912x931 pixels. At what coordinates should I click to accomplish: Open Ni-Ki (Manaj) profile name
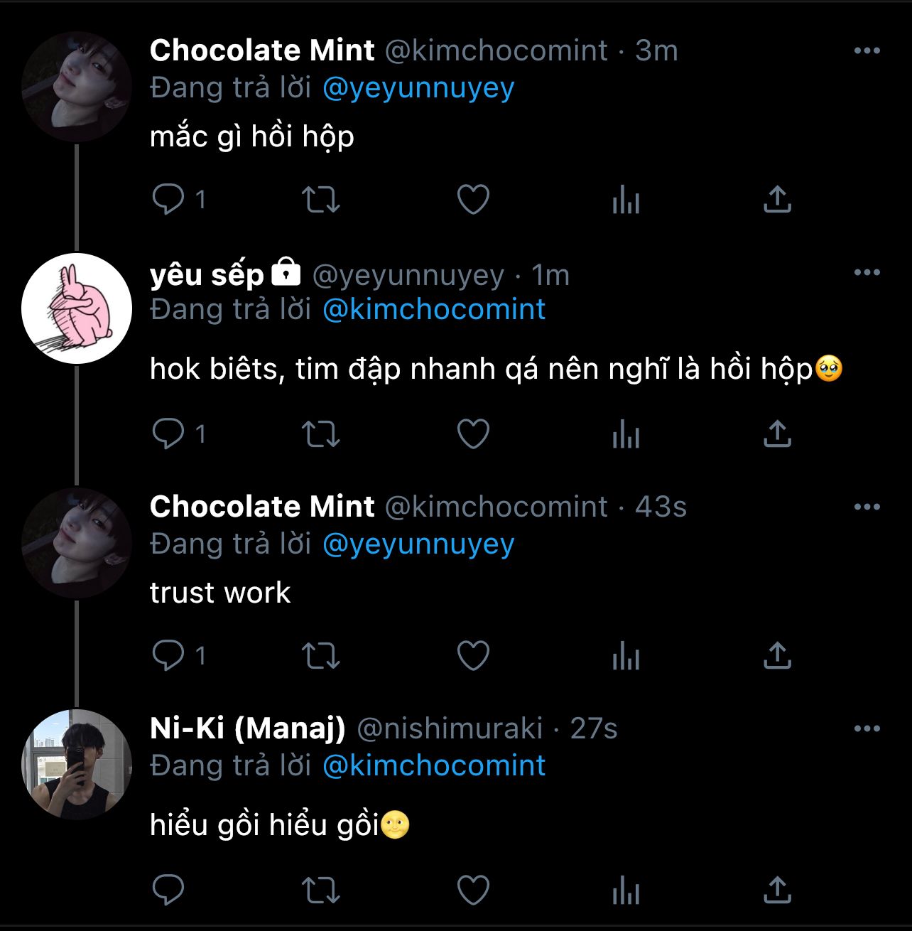click(248, 729)
